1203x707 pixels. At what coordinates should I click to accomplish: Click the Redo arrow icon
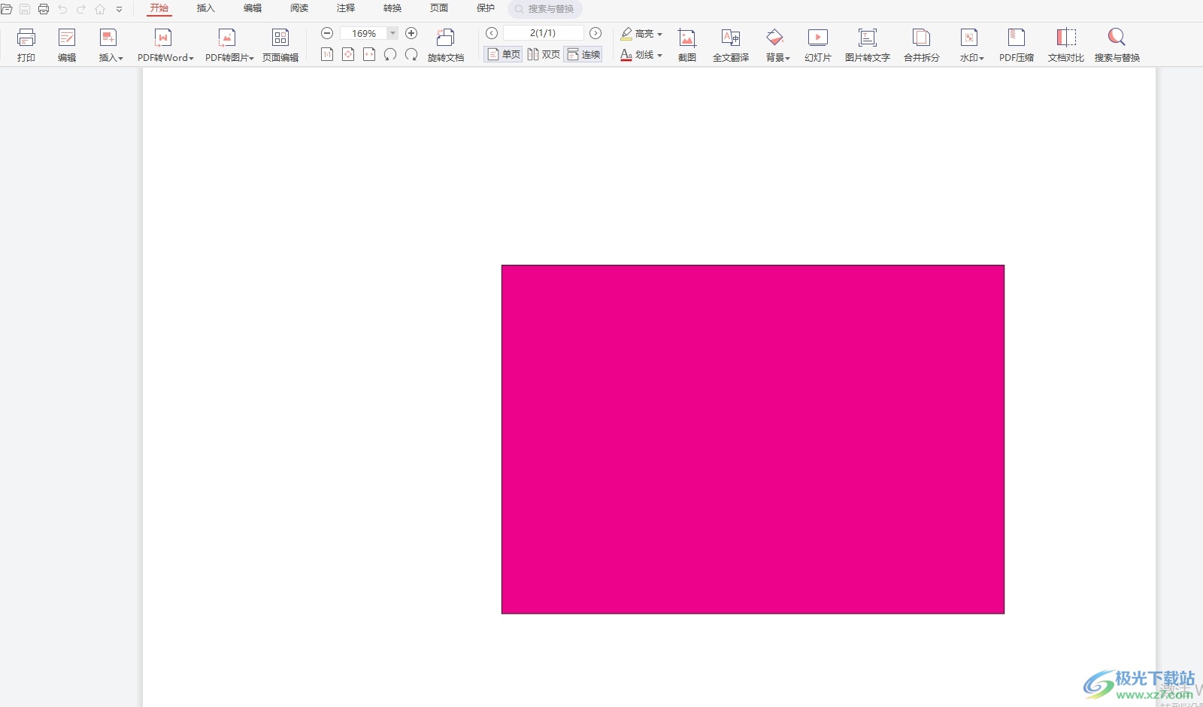click(81, 9)
